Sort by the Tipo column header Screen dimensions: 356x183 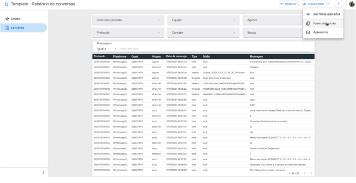click(x=194, y=56)
